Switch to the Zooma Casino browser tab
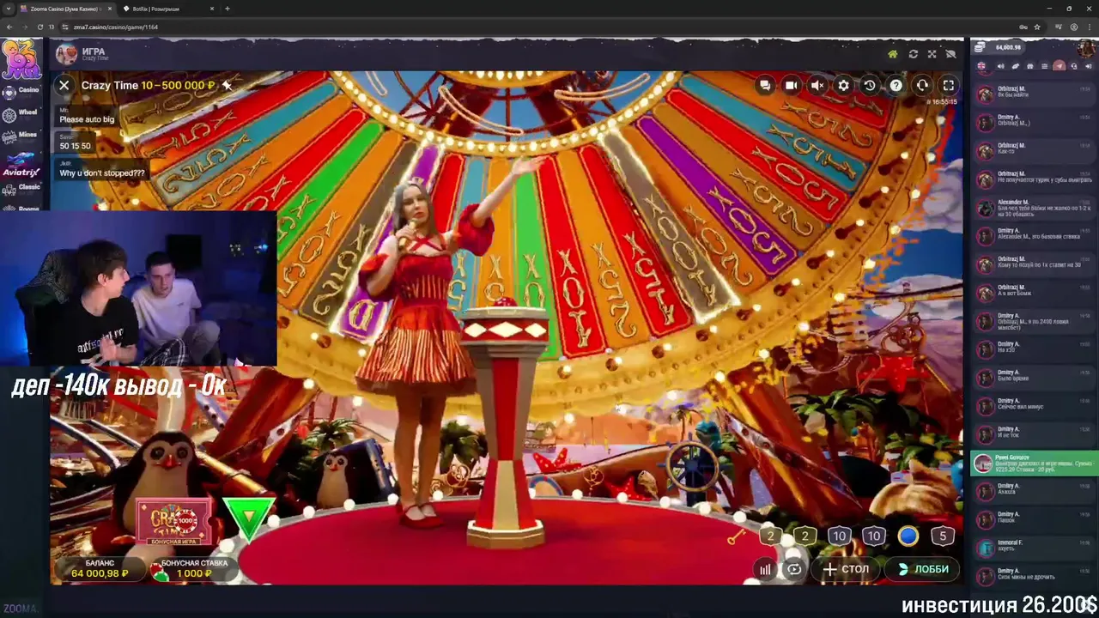 65,9
